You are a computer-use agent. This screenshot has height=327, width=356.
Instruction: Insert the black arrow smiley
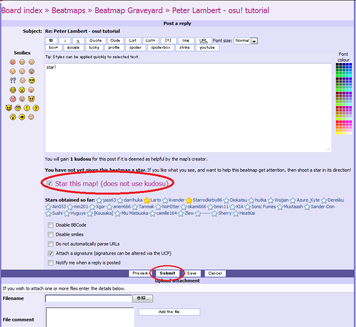click(22, 117)
